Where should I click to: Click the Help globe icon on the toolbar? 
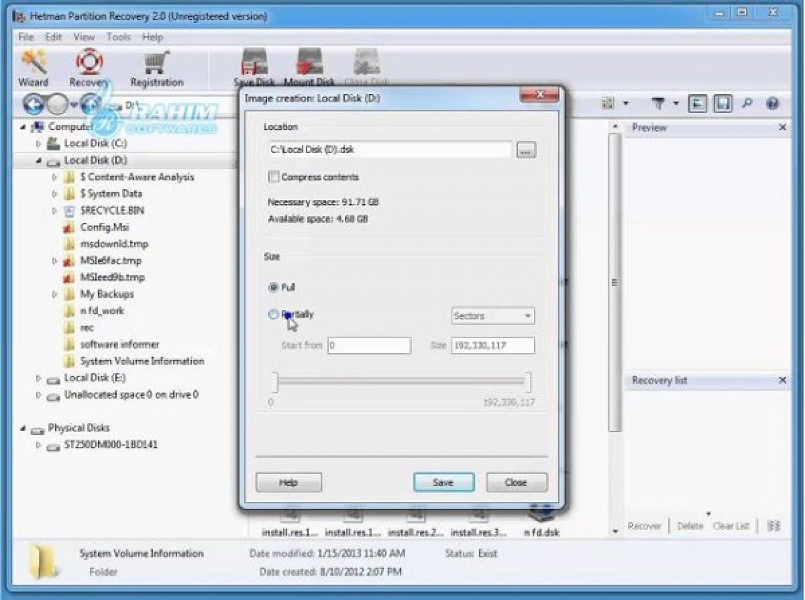pos(771,103)
